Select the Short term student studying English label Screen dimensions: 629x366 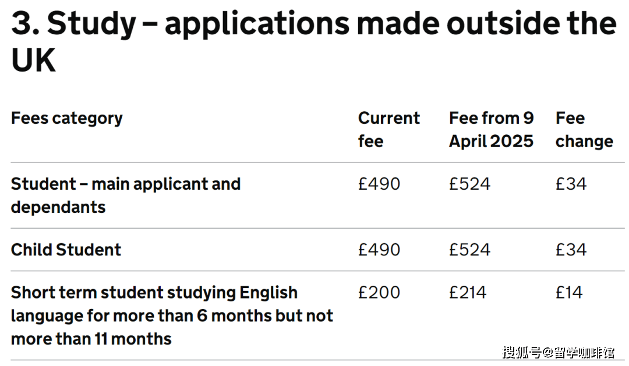[172, 316]
